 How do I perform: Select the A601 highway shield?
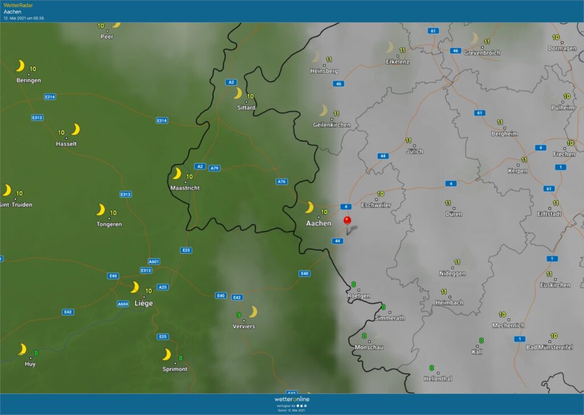coord(154,261)
